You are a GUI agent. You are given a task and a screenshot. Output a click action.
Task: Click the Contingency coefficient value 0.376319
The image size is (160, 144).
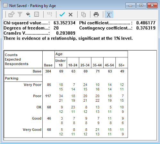146,28
